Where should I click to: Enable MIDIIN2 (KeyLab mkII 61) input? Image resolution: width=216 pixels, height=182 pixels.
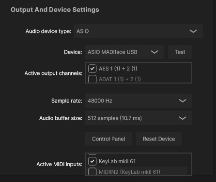[93, 171]
